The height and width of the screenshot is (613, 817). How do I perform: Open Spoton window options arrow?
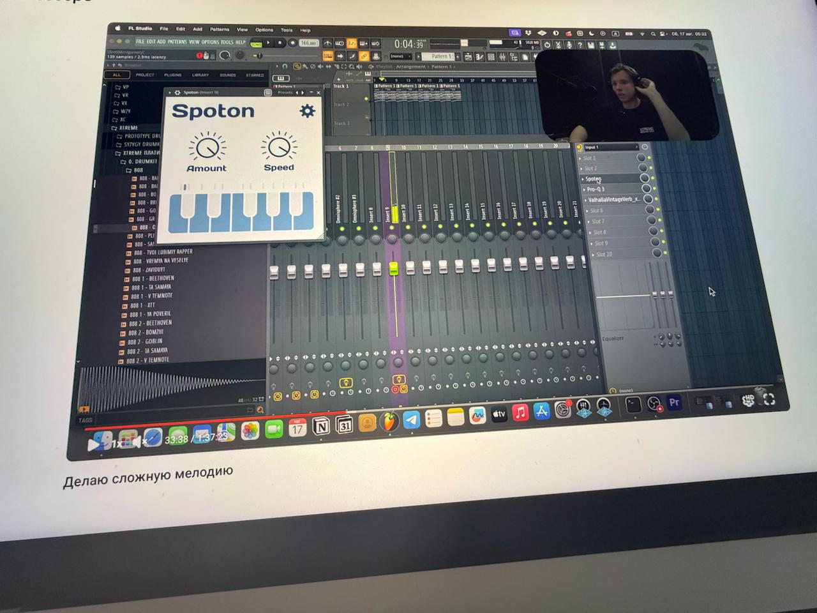pos(170,92)
